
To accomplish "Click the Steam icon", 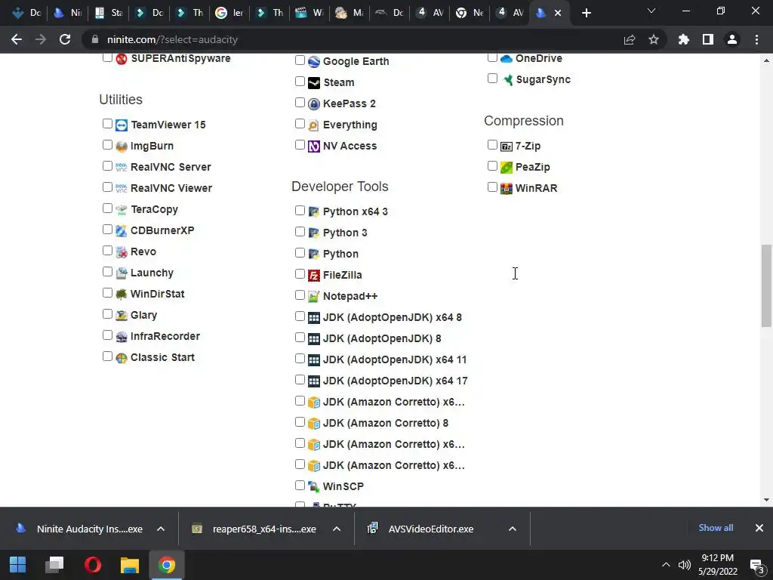I will [314, 83].
